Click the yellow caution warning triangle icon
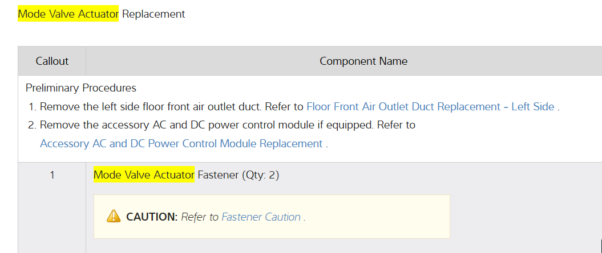This screenshot has width=602, height=253. coord(114,217)
